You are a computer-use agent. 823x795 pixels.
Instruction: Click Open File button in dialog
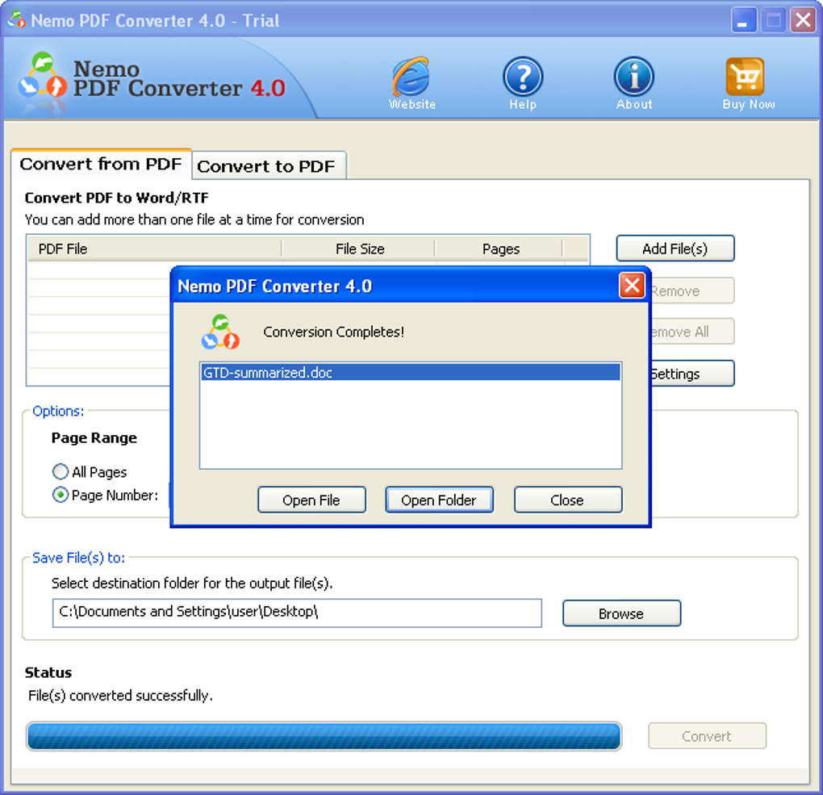[x=311, y=500]
